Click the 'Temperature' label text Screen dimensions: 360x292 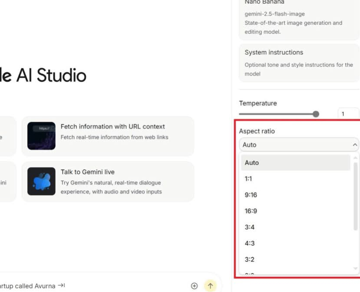[258, 103]
